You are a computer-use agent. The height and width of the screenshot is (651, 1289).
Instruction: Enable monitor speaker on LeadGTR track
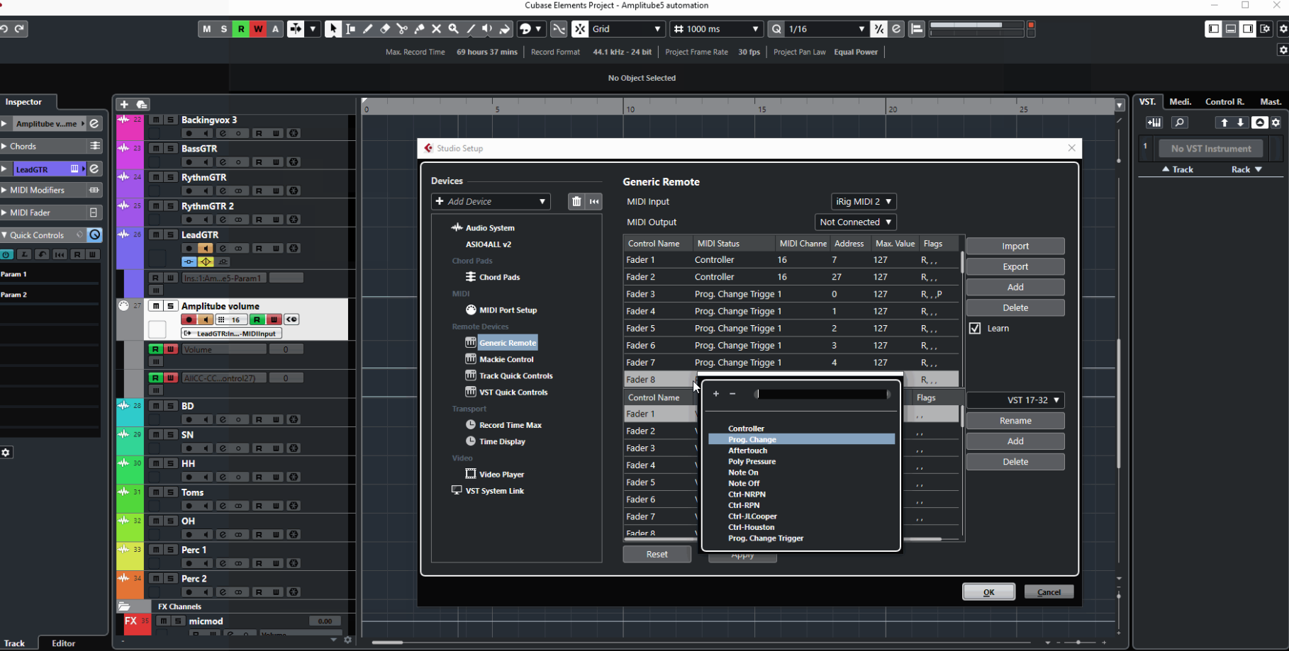click(205, 249)
